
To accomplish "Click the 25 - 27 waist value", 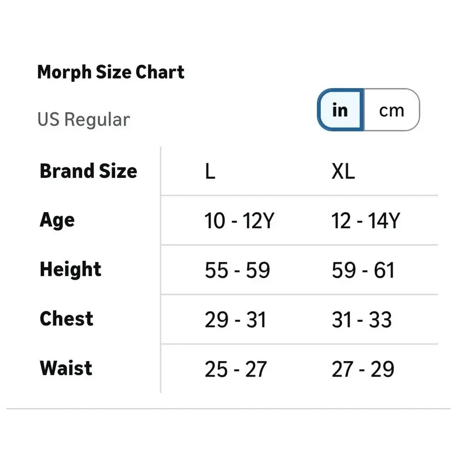I will click(x=235, y=369).
